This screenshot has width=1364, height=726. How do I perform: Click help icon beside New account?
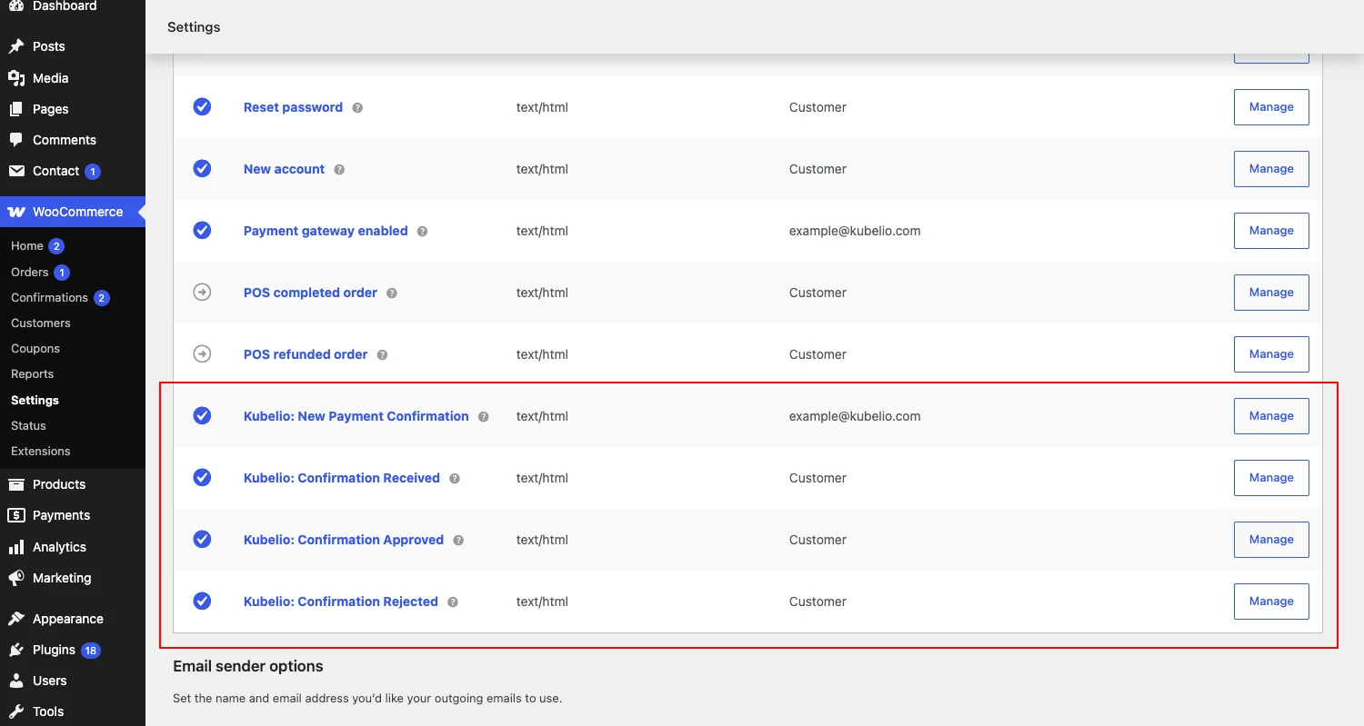(339, 169)
